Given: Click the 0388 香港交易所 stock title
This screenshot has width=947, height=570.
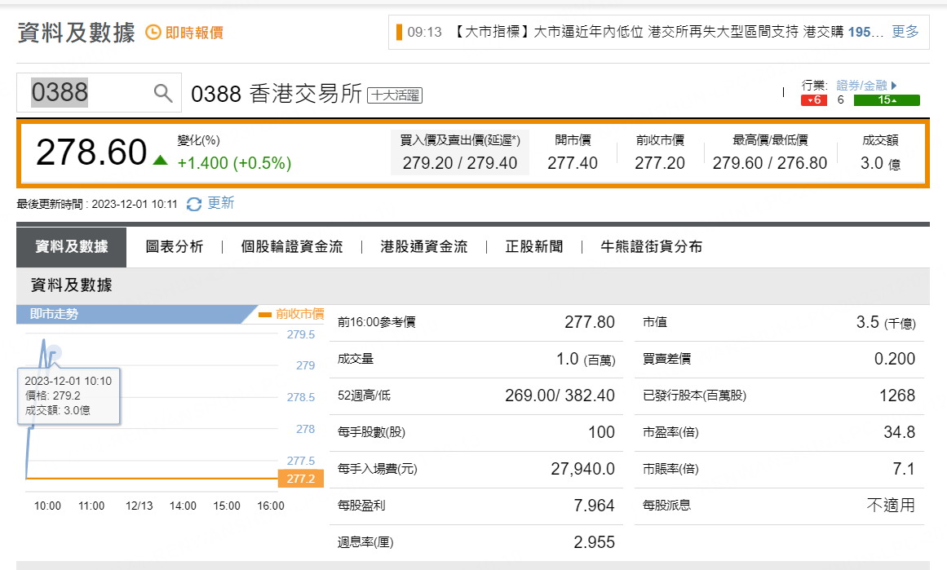Looking at the screenshot, I should 277,95.
